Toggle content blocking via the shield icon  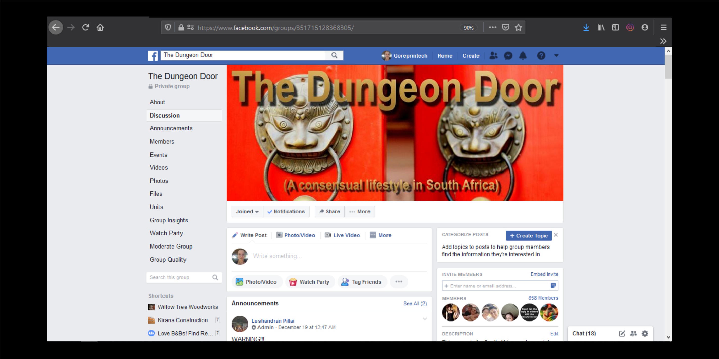click(168, 27)
